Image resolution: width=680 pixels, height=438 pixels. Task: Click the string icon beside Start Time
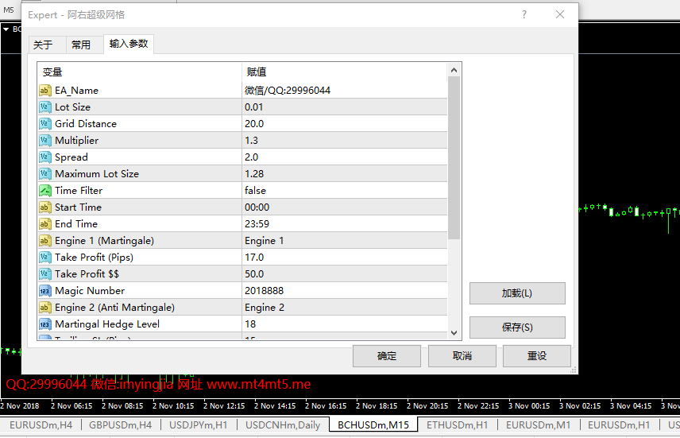pyautogui.click(x=45, y=207)
